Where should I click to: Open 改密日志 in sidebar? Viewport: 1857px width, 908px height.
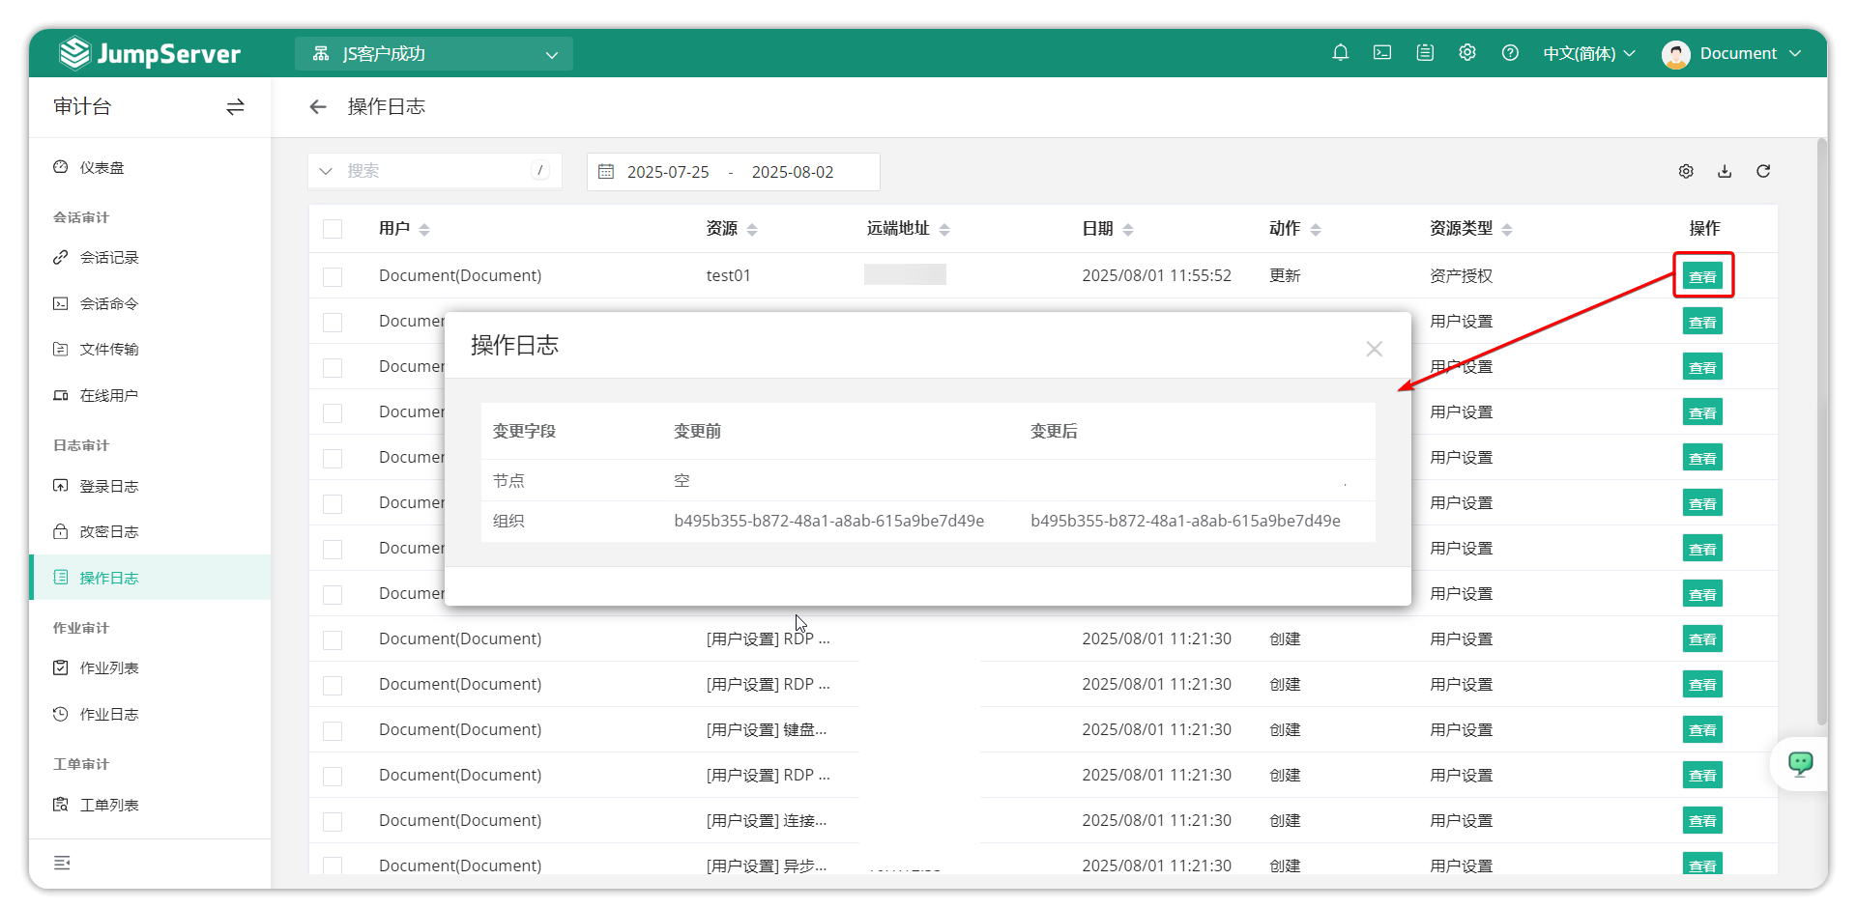pos(150,532)
